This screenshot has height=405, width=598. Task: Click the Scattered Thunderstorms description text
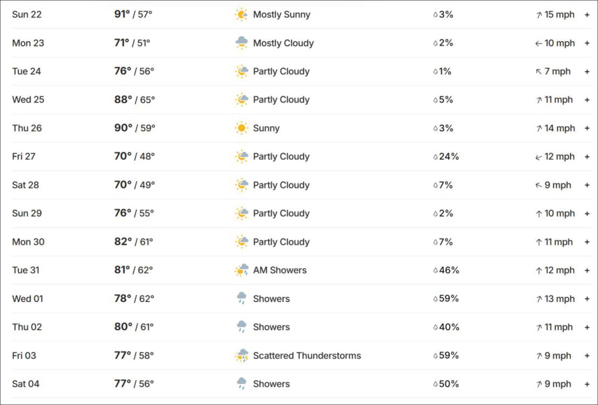tap(307, 355)
